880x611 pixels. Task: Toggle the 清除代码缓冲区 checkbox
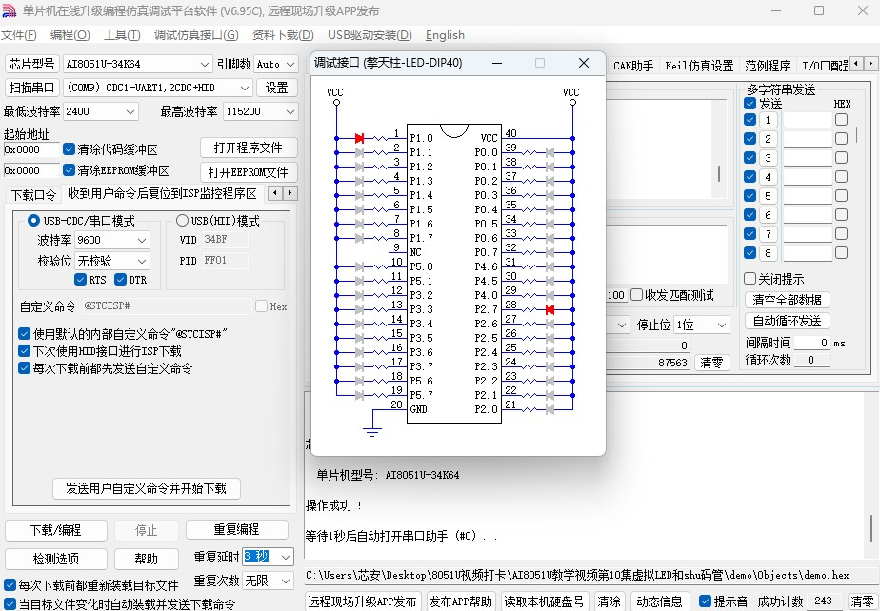point(69,149)
